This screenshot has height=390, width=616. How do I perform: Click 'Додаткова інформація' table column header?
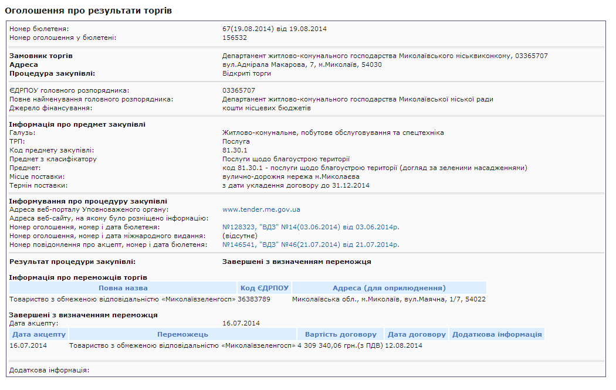[496, 334]
